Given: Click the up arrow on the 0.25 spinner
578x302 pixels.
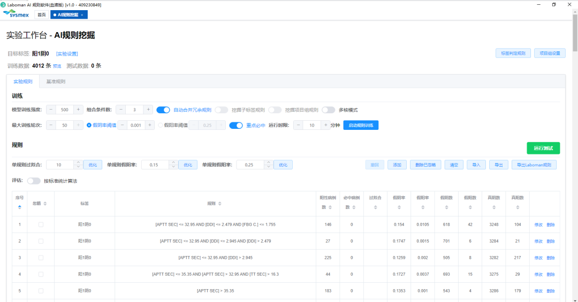Looking at the screenshot, I should pos(268,162).
